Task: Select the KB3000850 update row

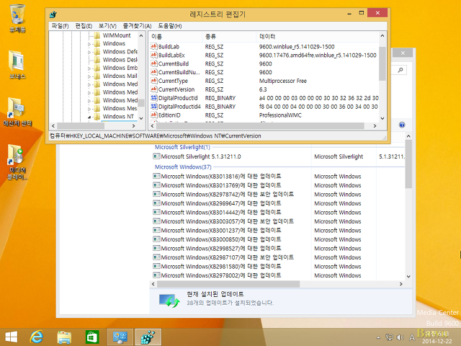Action: (x=278, y=239)
